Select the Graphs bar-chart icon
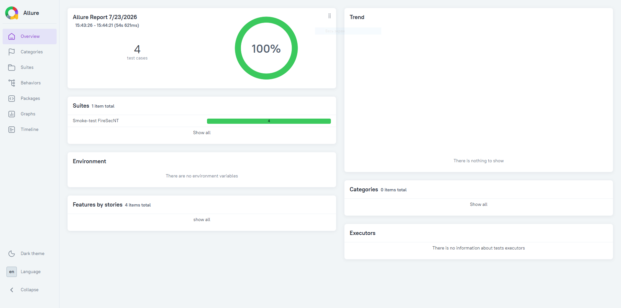621x308 pixels. [12, 114]
